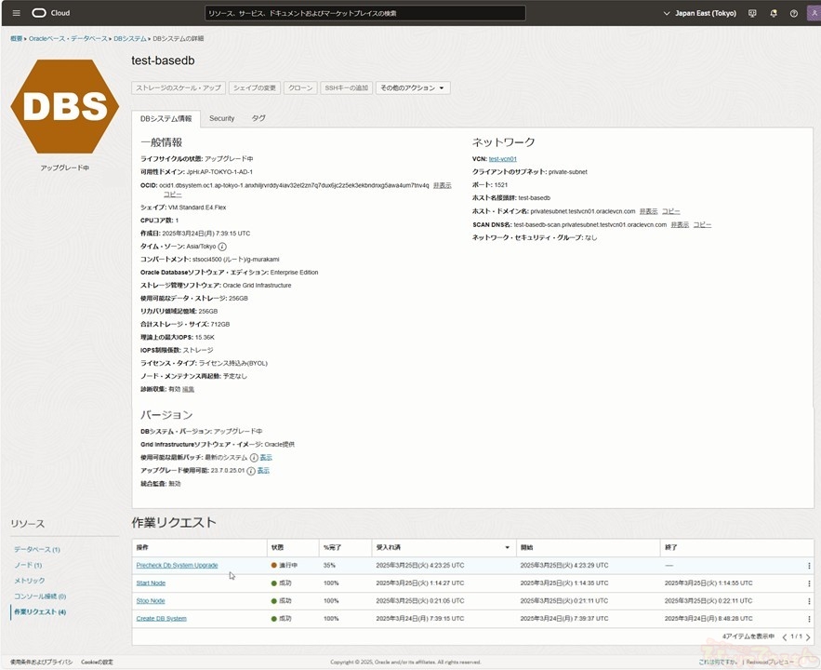The image size is (821, 670).
Task: Switch to the Security tab
Action: pyautogui.click(x=222, y=118)
